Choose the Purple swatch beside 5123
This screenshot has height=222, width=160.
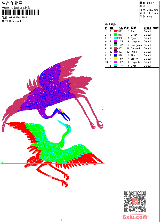[x=115, y=52]
